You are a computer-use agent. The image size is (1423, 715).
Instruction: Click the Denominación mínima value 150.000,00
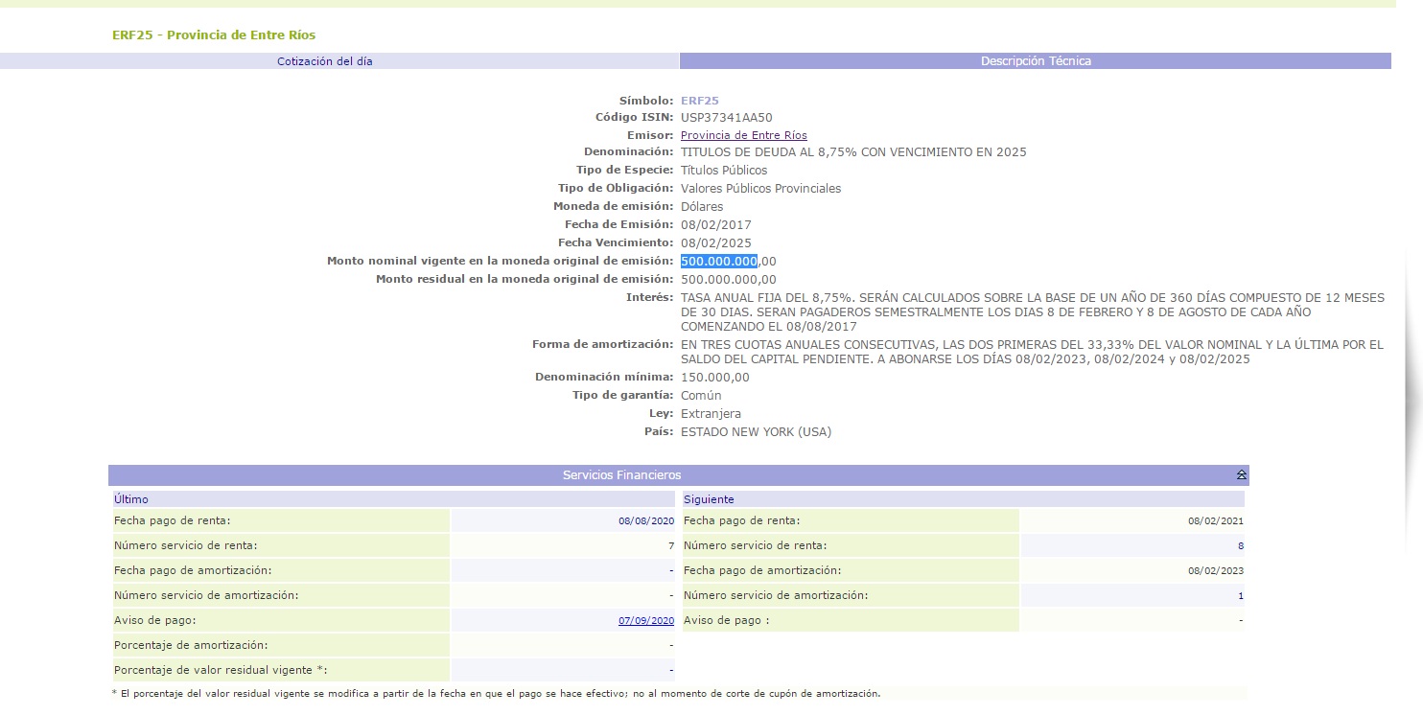click(714, 378)
